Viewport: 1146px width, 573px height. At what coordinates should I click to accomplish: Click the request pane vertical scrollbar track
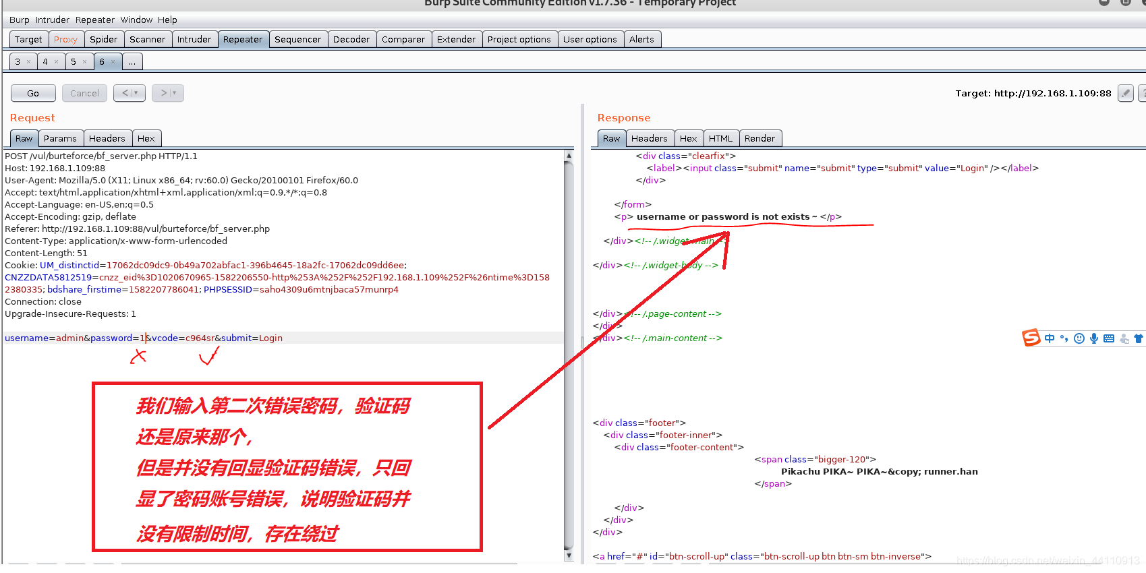(x=569, y=355)
